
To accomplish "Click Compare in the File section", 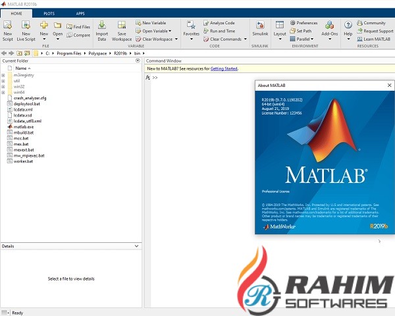I will pos(78,35).
